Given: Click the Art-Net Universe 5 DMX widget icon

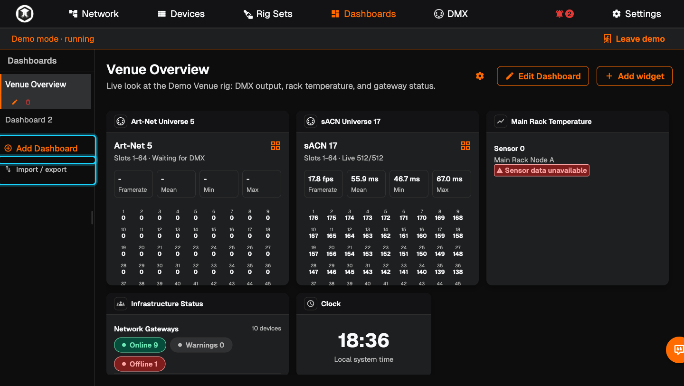Looking at the screenshot, I should click(121, 122).
